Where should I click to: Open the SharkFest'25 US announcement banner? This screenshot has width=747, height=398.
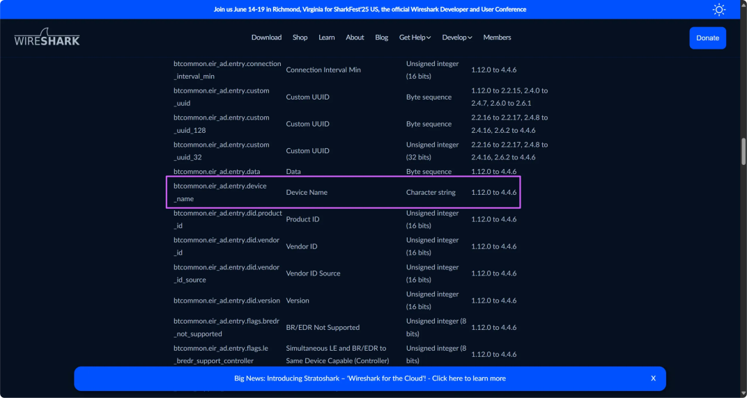click(370, 10)
